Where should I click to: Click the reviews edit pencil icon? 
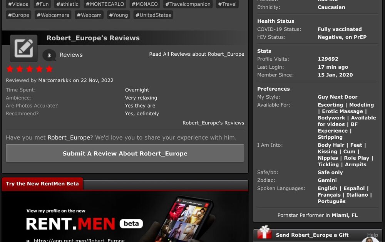coord(23,48)
